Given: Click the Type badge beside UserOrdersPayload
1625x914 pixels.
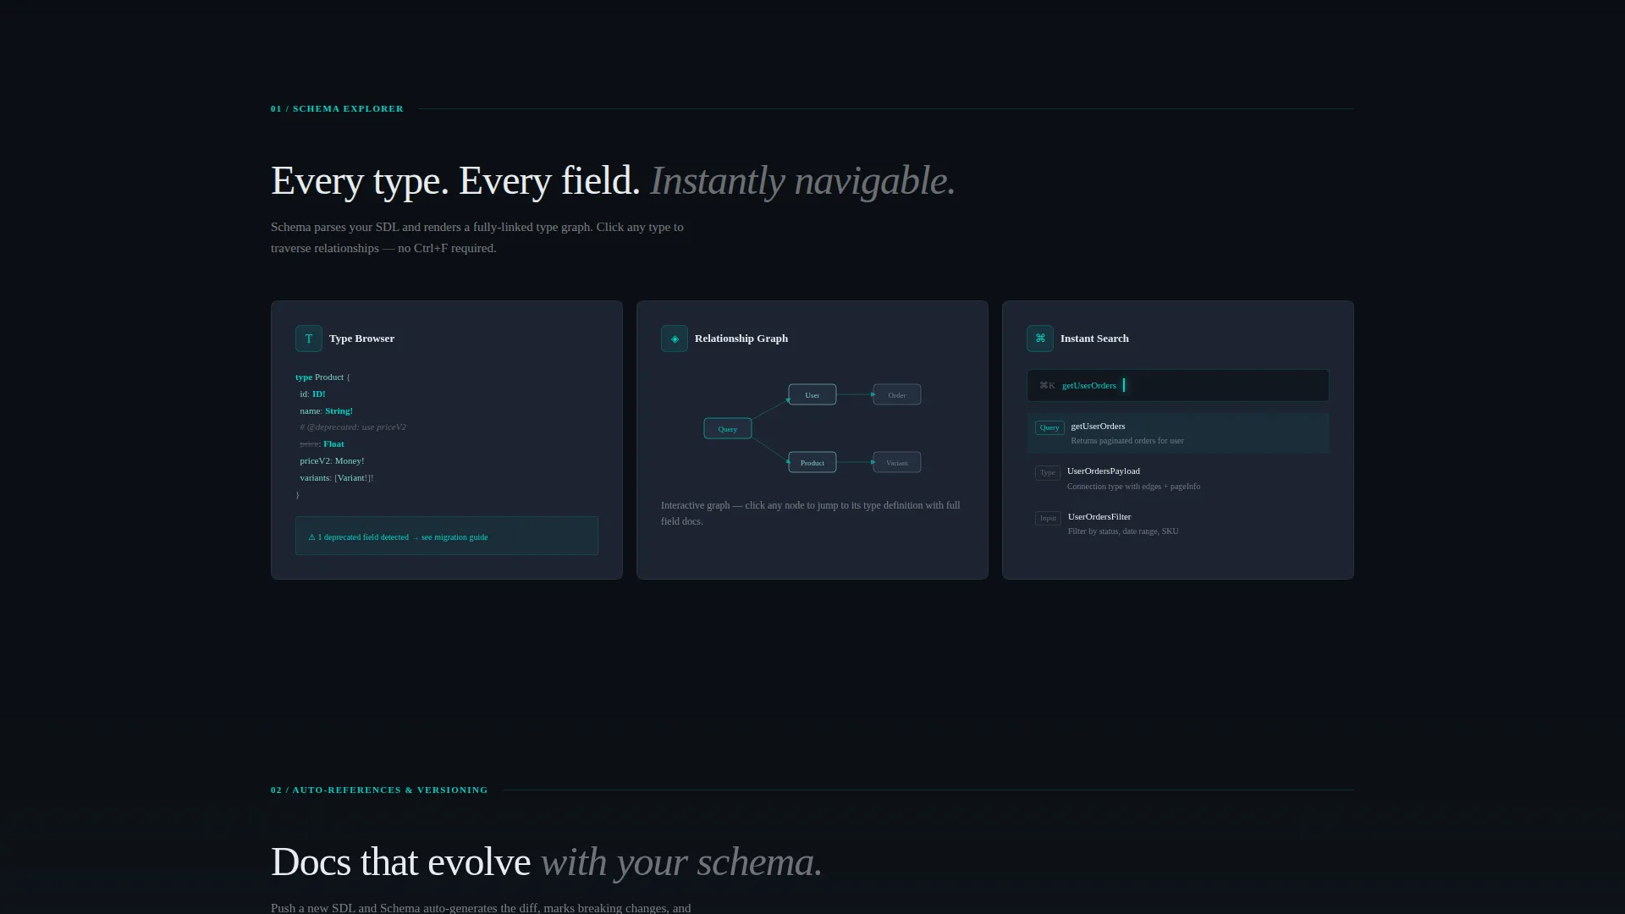Looking at the screenshot, I should pyautogui.click(x=1048, y=472).
